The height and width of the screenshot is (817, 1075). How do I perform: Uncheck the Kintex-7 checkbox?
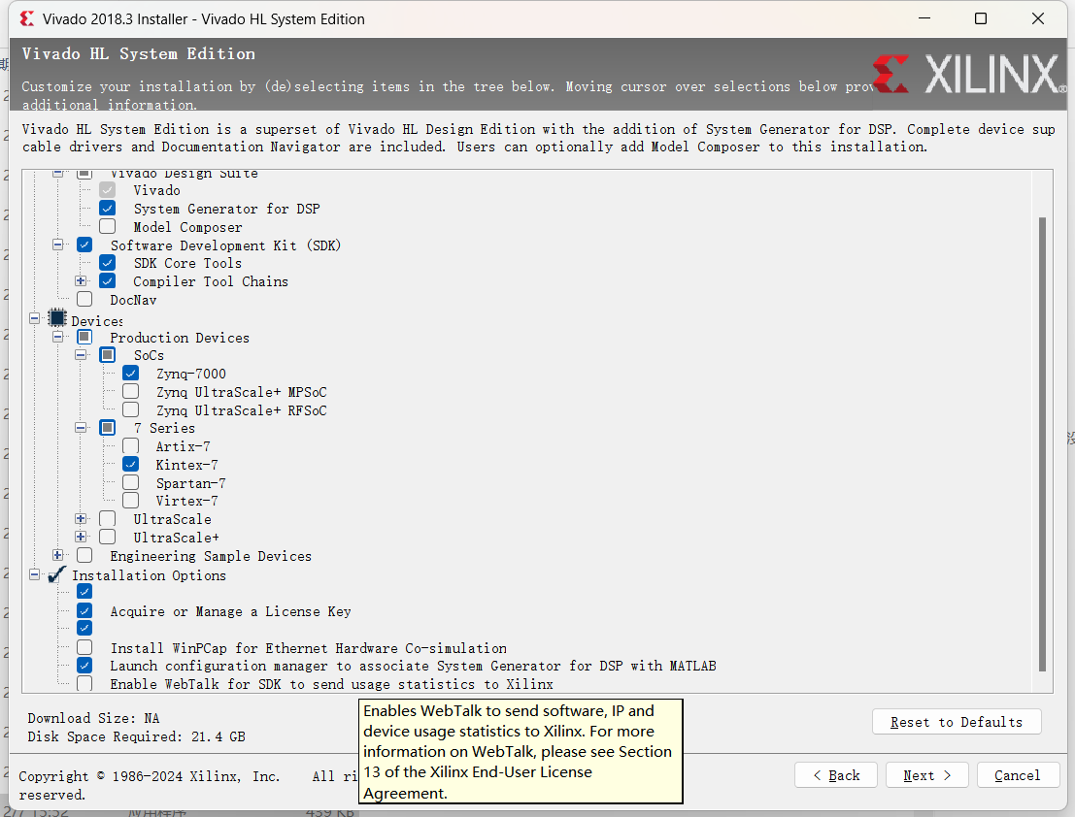coord(130,465)
